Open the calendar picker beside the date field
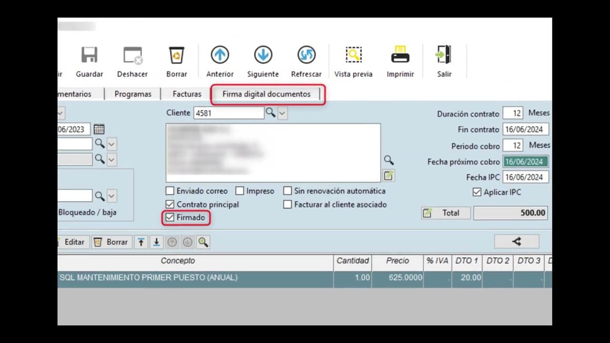610x343 pixels. point(99,129)
